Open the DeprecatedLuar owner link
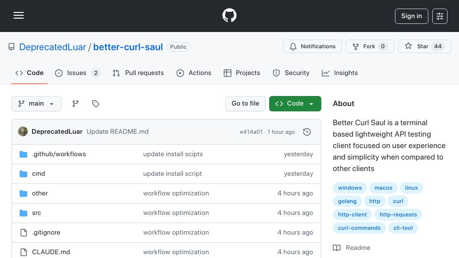The image size is (459, 258). (53, 47)
